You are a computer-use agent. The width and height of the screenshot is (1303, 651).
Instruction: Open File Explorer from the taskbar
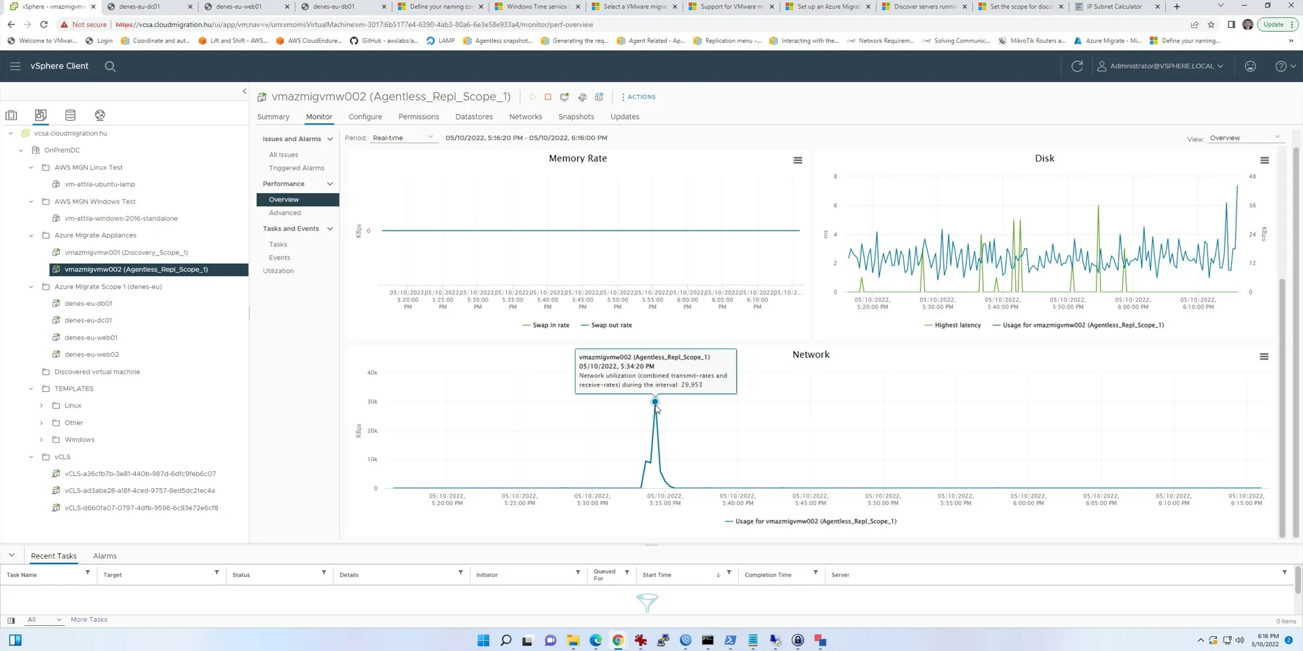573,640
